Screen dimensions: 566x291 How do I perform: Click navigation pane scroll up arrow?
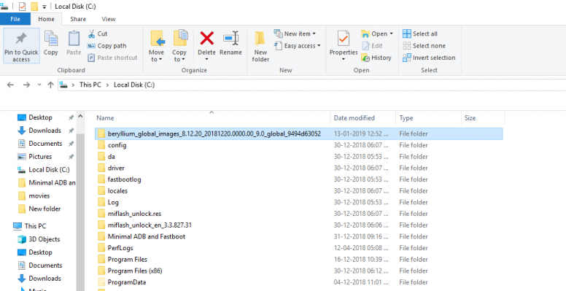(80, 117)
